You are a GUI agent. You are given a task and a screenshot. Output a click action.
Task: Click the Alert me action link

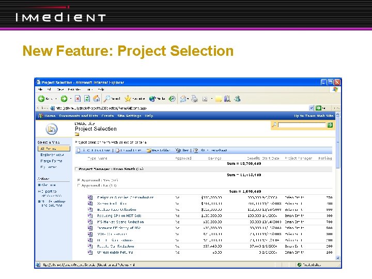point(49,185)
